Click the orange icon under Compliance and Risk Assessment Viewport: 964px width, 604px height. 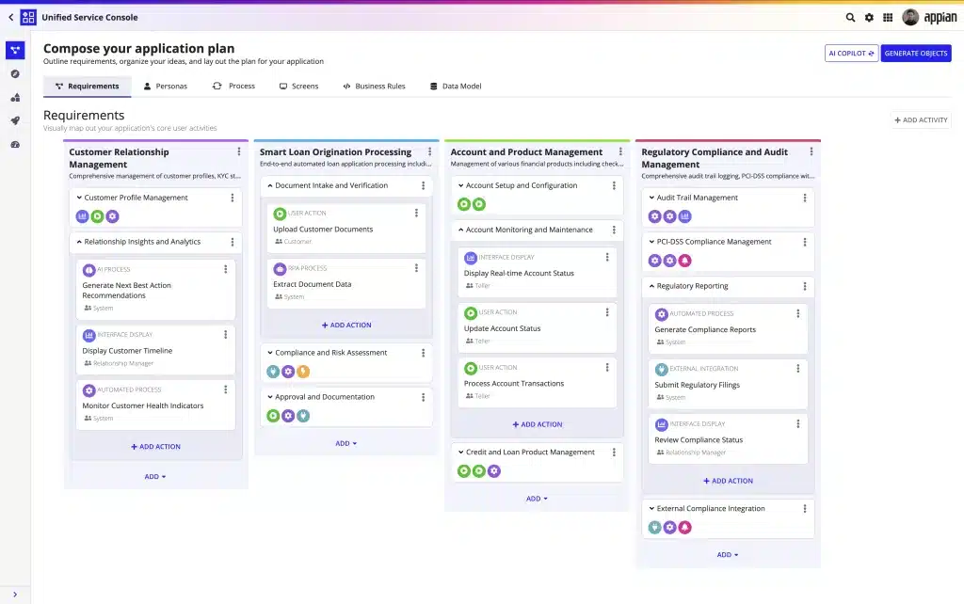click(x=303, y=371)
